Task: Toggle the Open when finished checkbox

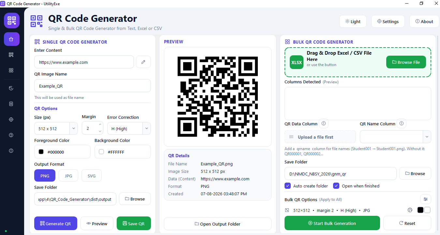Action: pyautogui.click(x=336, y=186)
